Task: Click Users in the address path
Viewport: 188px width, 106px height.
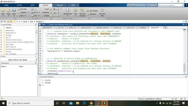Action: 25,21
